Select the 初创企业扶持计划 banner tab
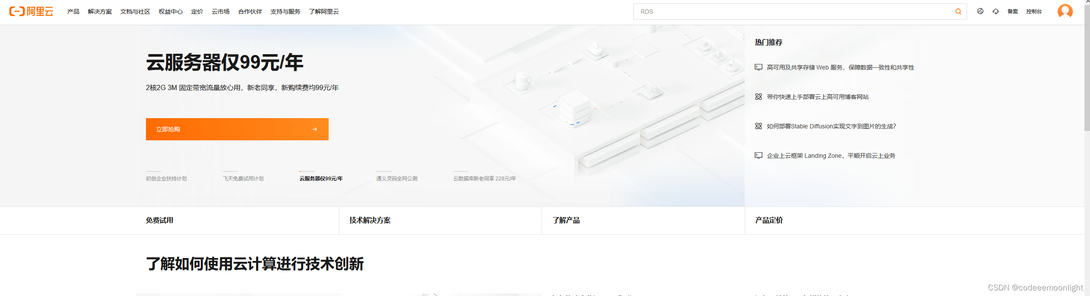1090x296 pixels. point(166,178)
